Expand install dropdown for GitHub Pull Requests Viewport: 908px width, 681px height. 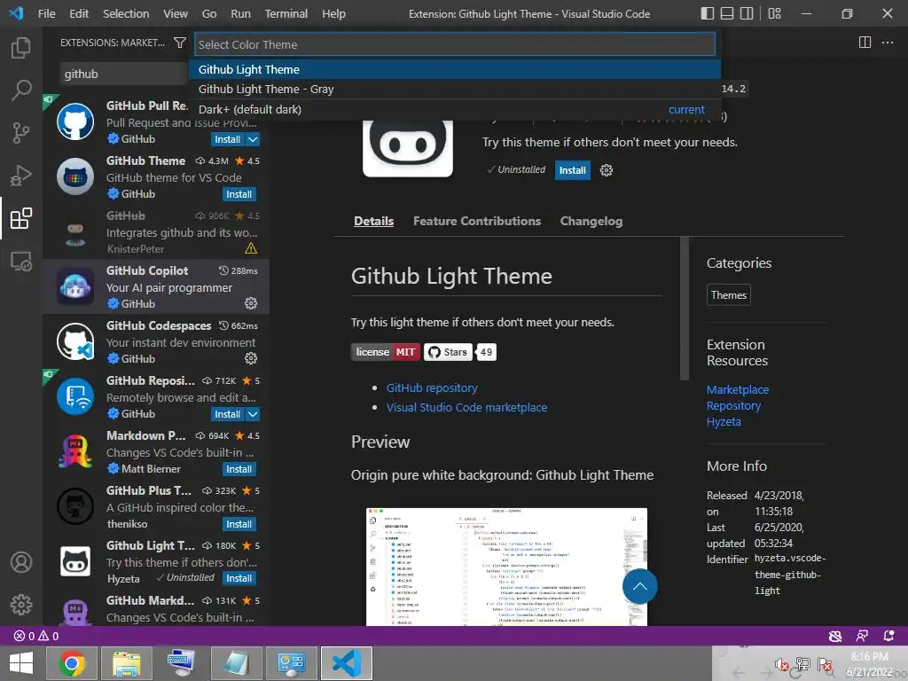pyautogui.click(x=253, y=139)
